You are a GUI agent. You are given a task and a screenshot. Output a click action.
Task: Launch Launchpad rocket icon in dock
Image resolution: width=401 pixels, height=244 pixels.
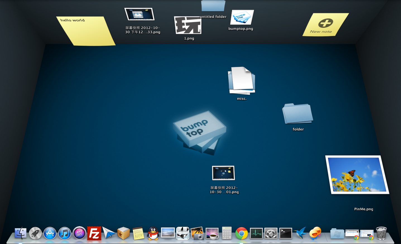click(35, 233)
